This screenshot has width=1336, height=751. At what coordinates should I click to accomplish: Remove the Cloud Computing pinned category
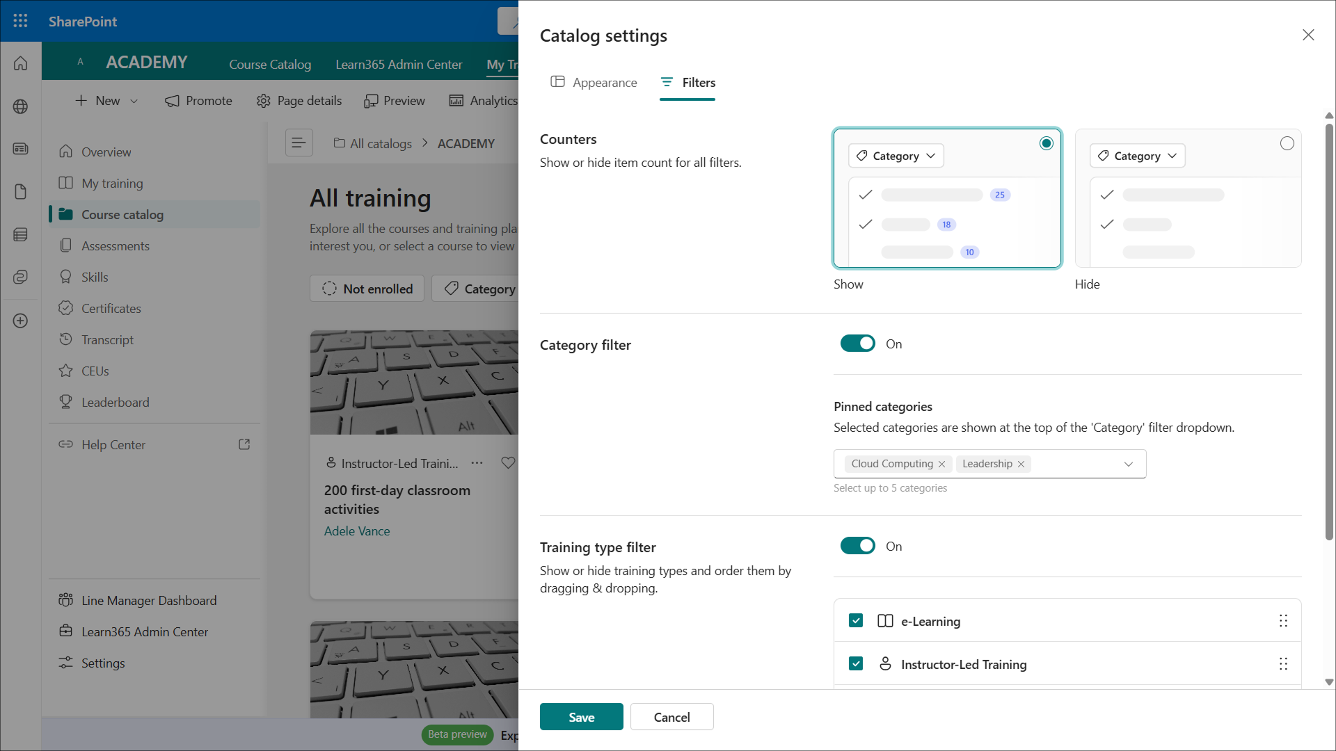coord(941,464)
